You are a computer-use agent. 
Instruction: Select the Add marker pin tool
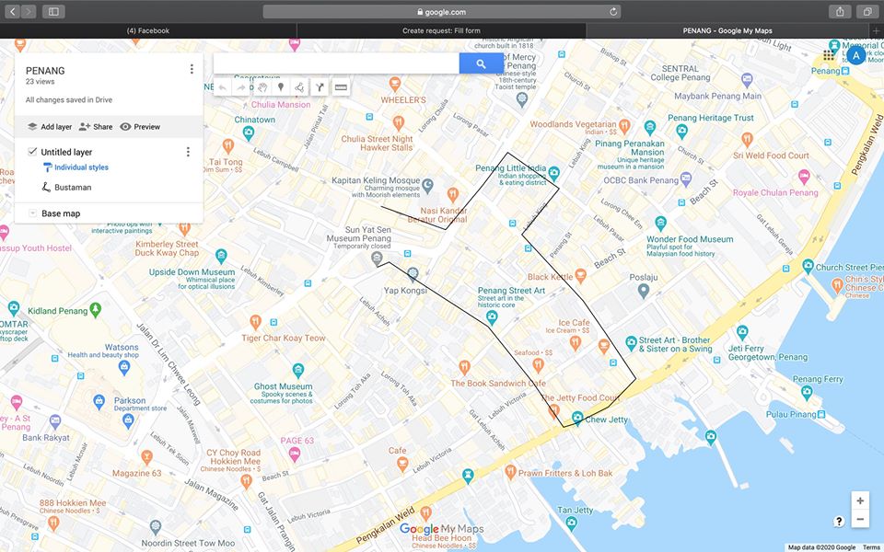point(281,87)
